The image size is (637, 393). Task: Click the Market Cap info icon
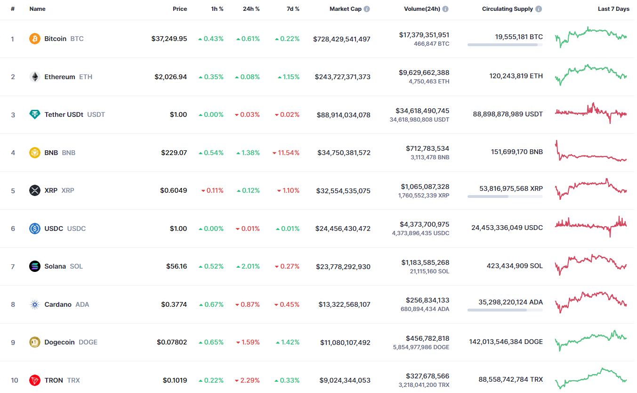coord(367,9)
